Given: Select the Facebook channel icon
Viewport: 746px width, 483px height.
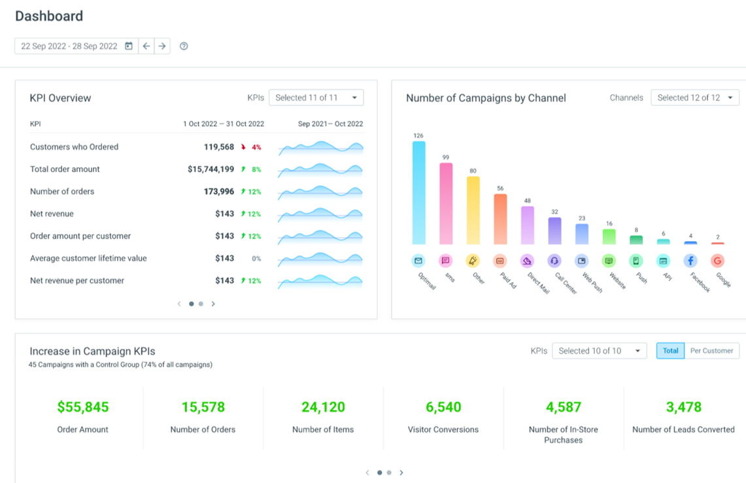Looking at the screenshot, I should tap(690, 261).
